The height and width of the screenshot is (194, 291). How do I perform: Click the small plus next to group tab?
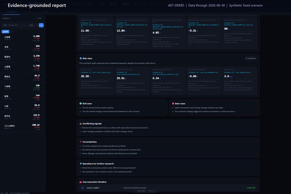[12, 32]
